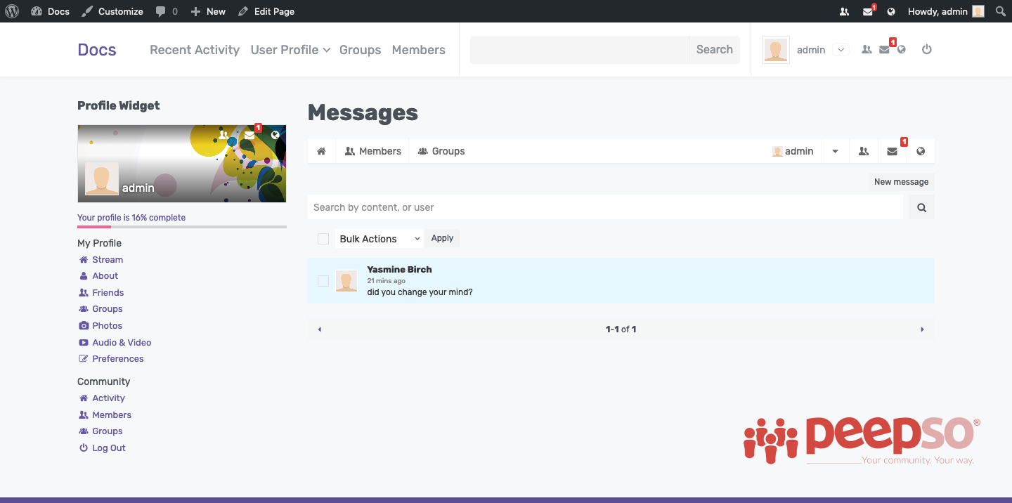Click the home icon in Messages navbar

click(321, 151)
